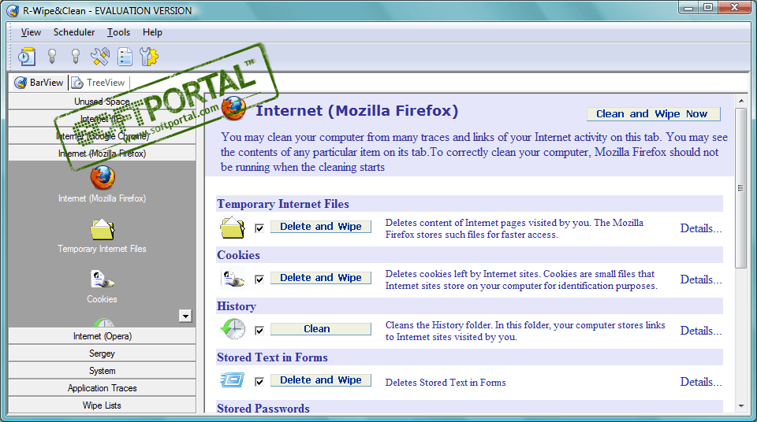Image resolution: width=757 pixels, height=422 pixels.
Task: Click the Clean and Wipe Now button
Action: pyautogui.click(x=653, y=114)
